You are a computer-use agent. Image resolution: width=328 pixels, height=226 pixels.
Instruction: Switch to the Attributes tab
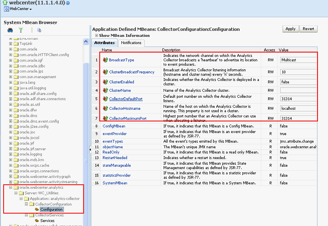point(105,43)
